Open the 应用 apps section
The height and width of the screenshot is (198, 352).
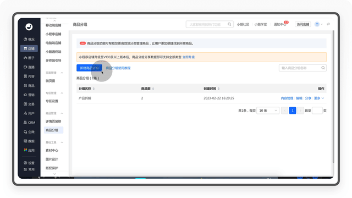29,150
